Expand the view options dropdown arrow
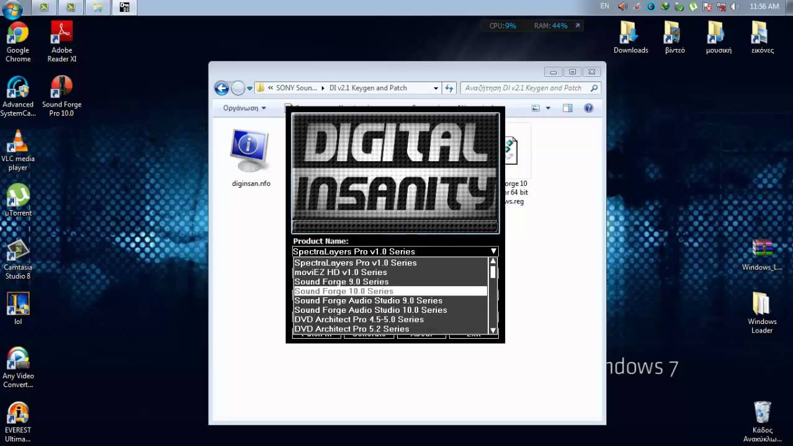Screen dimensions: 793x446 coord(547,108)
